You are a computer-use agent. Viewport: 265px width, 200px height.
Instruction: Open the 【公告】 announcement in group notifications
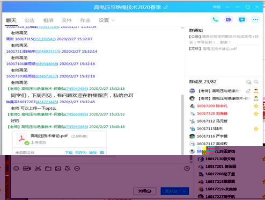(x=224, y=39)
